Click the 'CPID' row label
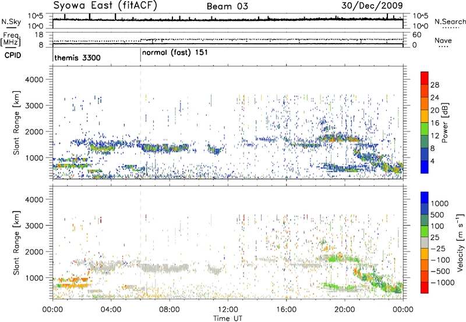This screenshot has width=466, height=322. click(x=13, y=55)
